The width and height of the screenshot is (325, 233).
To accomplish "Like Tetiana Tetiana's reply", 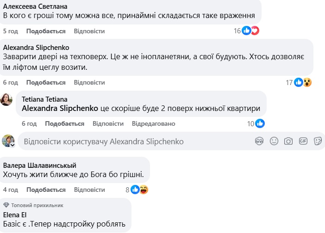I will point(64,123).
